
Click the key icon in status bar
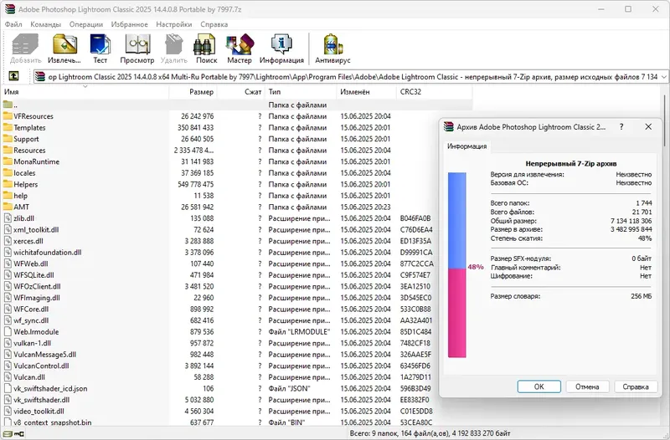tap(19, 433)
